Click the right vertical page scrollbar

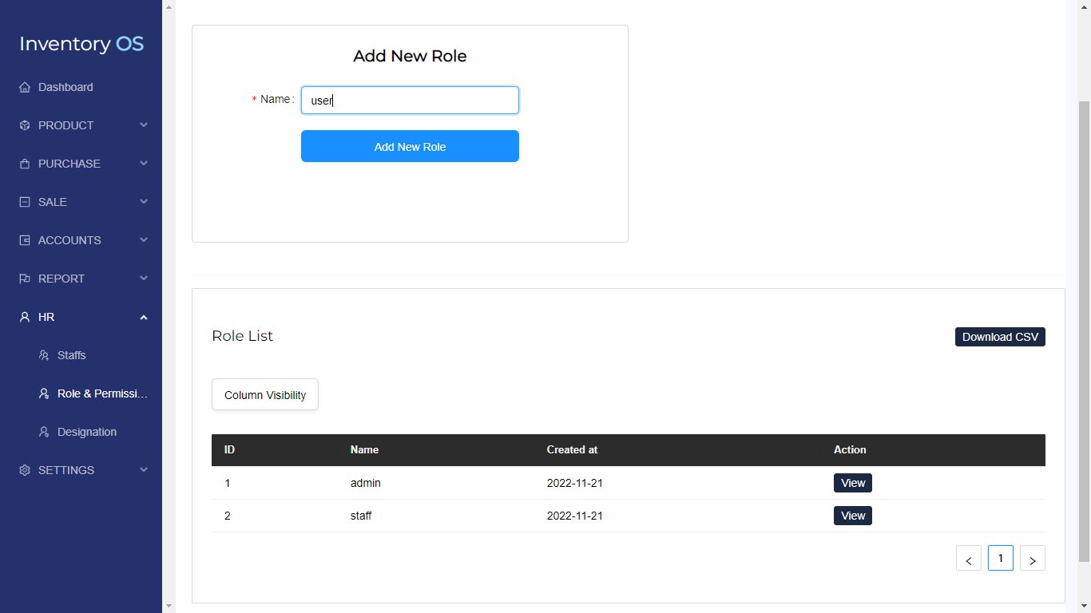coord(1084,319)
